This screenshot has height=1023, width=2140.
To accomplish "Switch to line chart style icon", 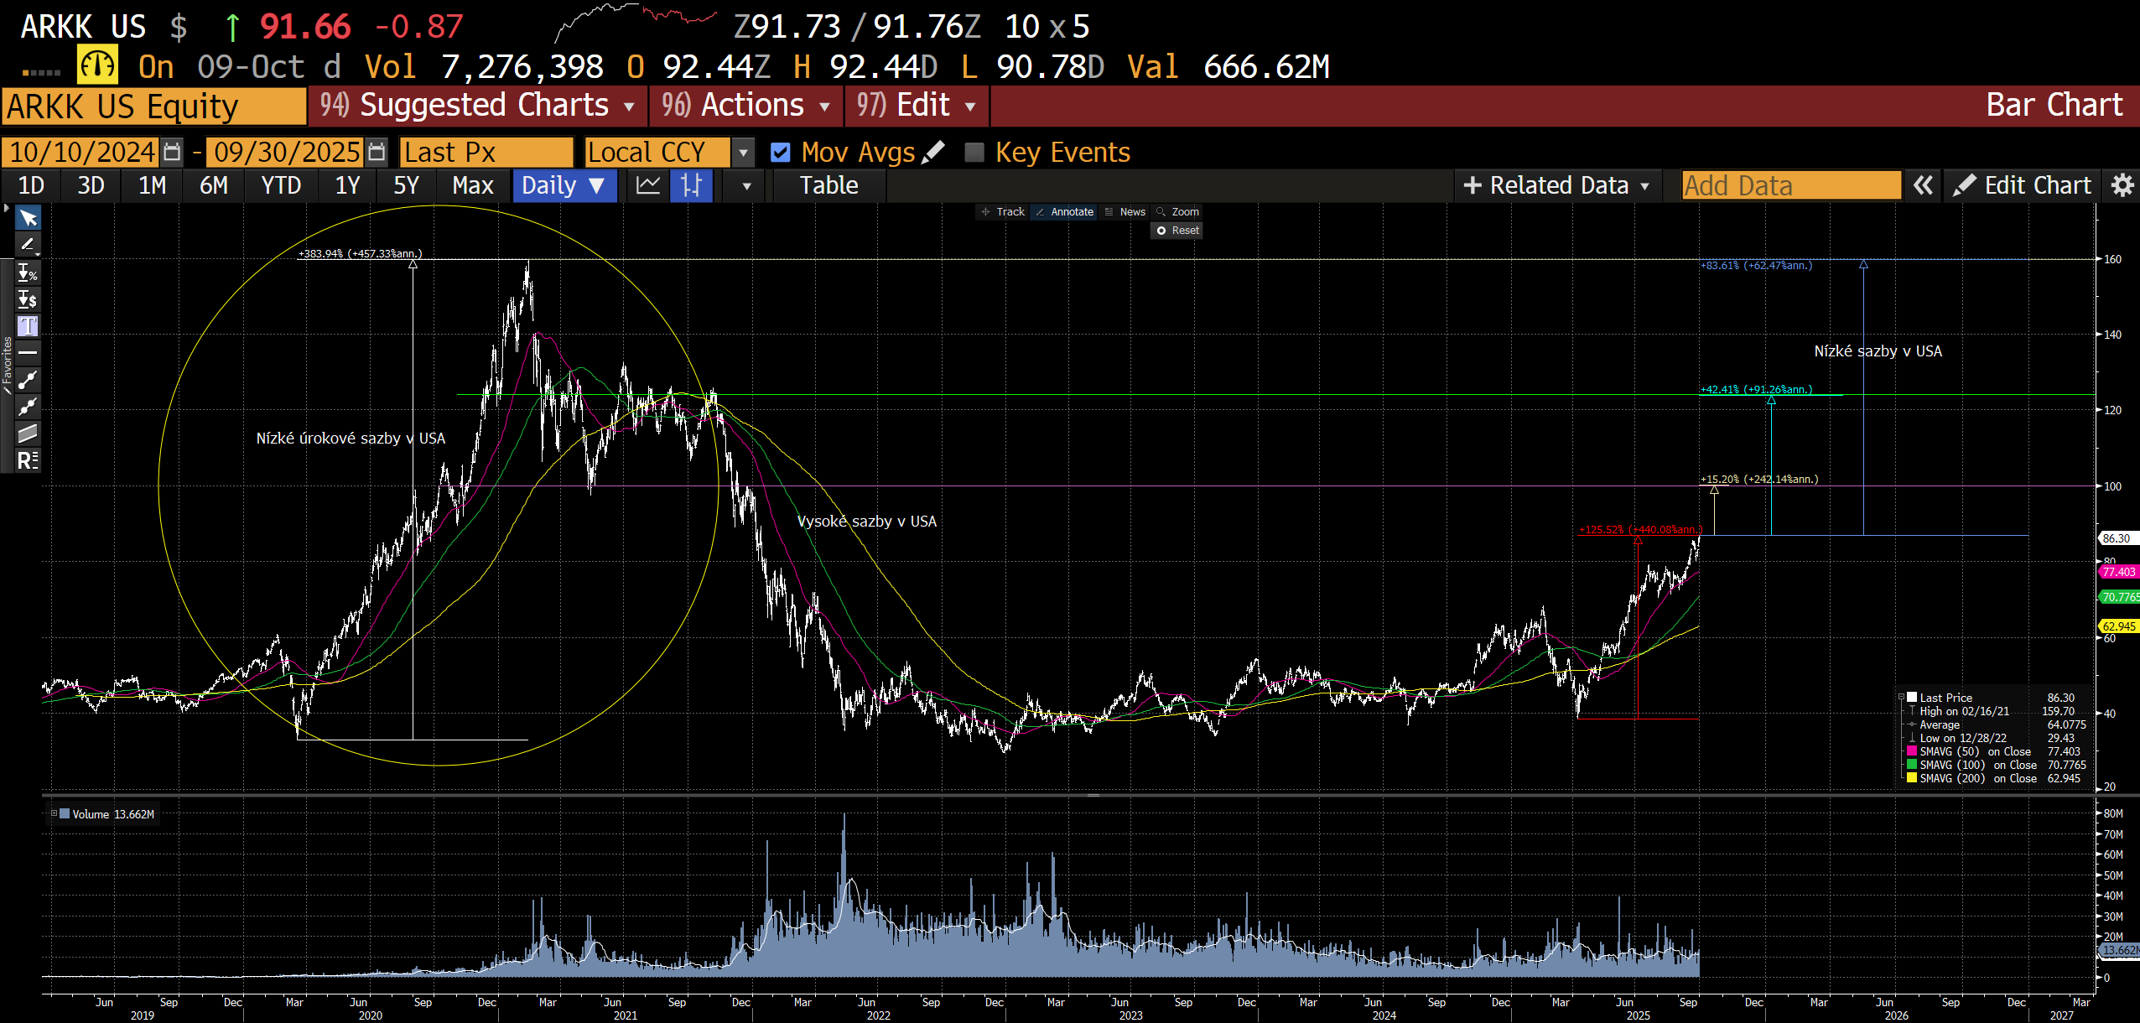I will coord(648,185).
